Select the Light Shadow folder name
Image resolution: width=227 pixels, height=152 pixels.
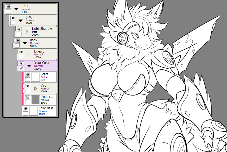42,29
